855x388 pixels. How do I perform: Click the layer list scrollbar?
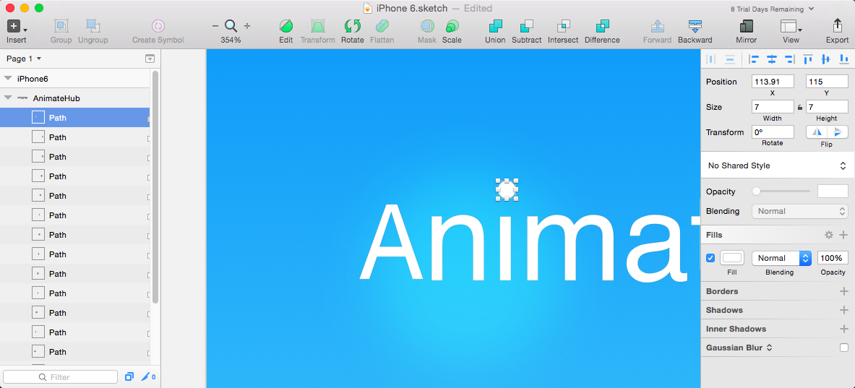pos(155,187)
